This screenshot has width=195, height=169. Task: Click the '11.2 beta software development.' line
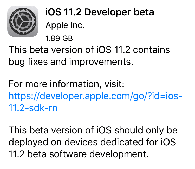[79, 154]
